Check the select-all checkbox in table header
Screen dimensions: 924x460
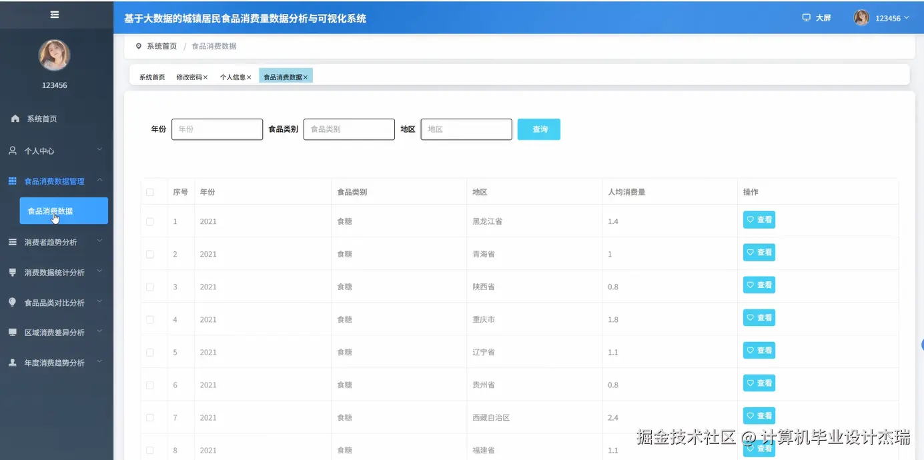pos(150,191)
